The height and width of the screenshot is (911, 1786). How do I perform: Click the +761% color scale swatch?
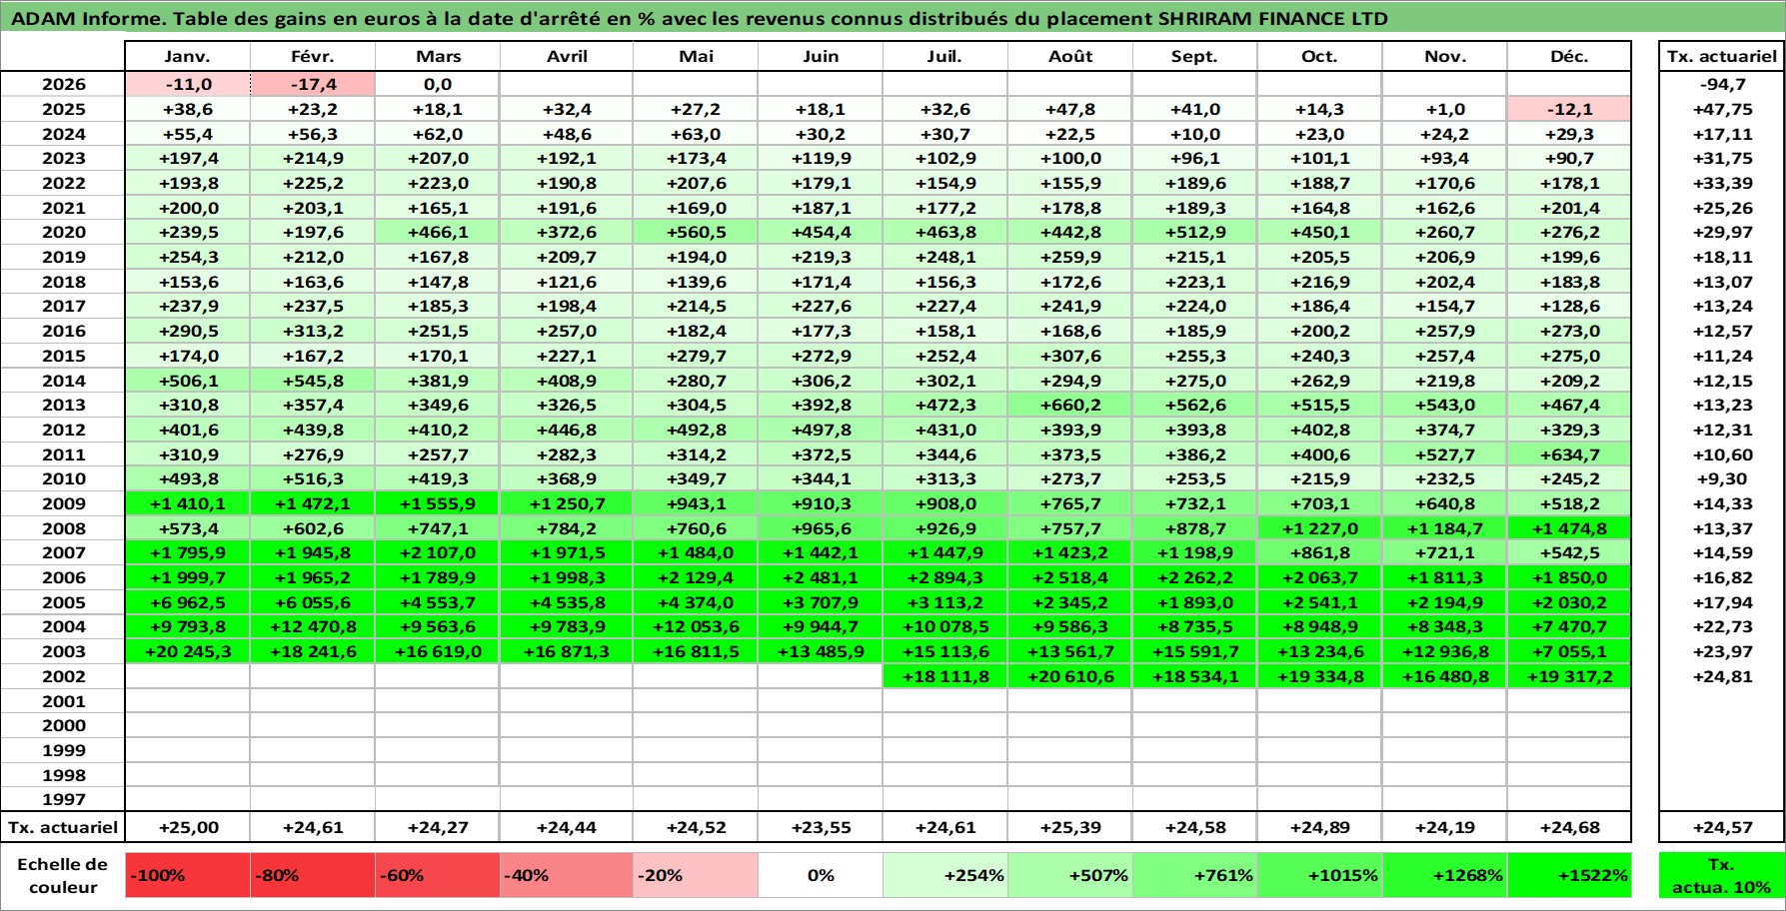point(1195,875)
